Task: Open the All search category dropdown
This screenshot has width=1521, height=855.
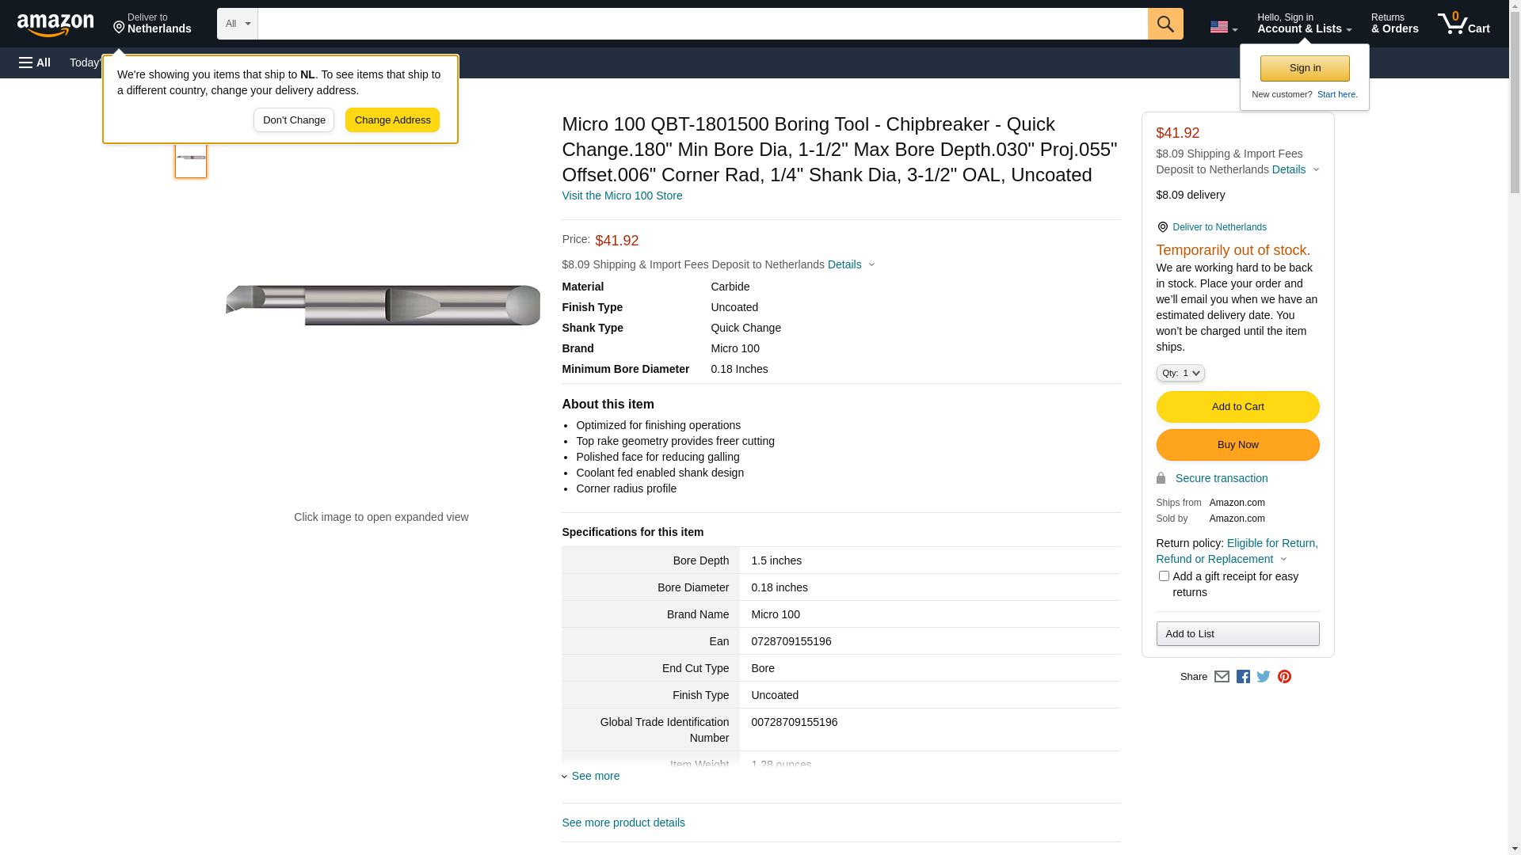Action: [237, 24]
